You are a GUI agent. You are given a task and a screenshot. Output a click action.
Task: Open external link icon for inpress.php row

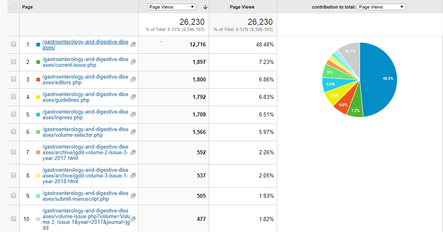tap(133, 114)
